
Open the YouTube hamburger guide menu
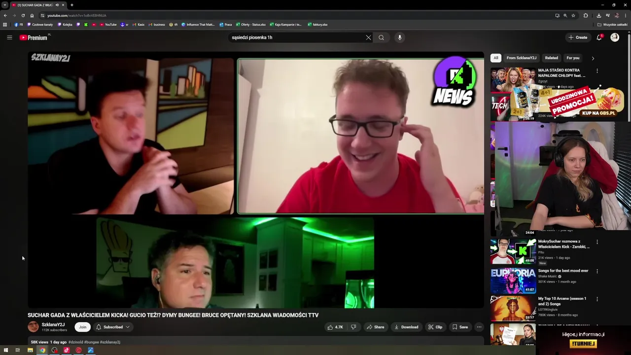(x=9, y=37)
